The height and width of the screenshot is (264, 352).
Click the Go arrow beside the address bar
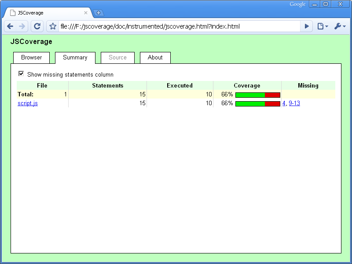coord(307,26)
